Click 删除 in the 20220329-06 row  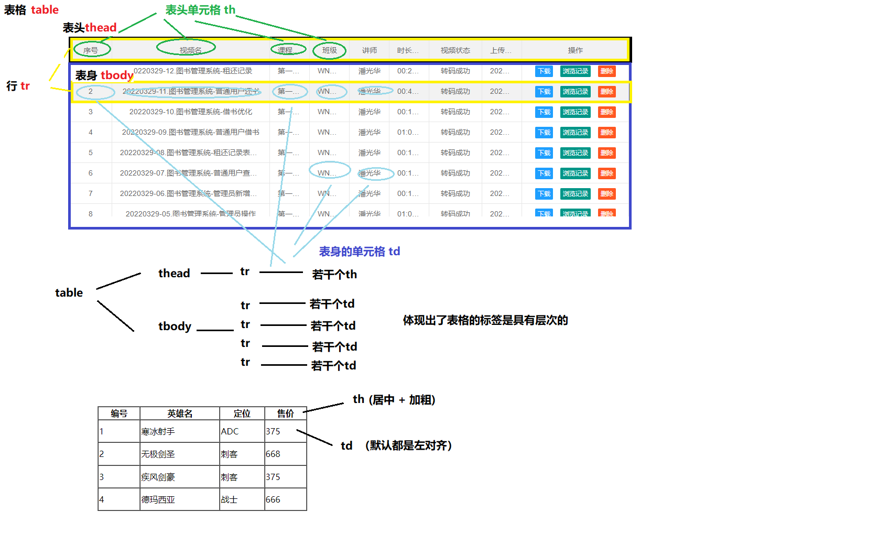click(606, 194)
